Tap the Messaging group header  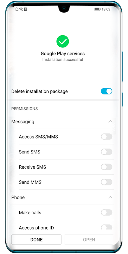coord(62,122)
